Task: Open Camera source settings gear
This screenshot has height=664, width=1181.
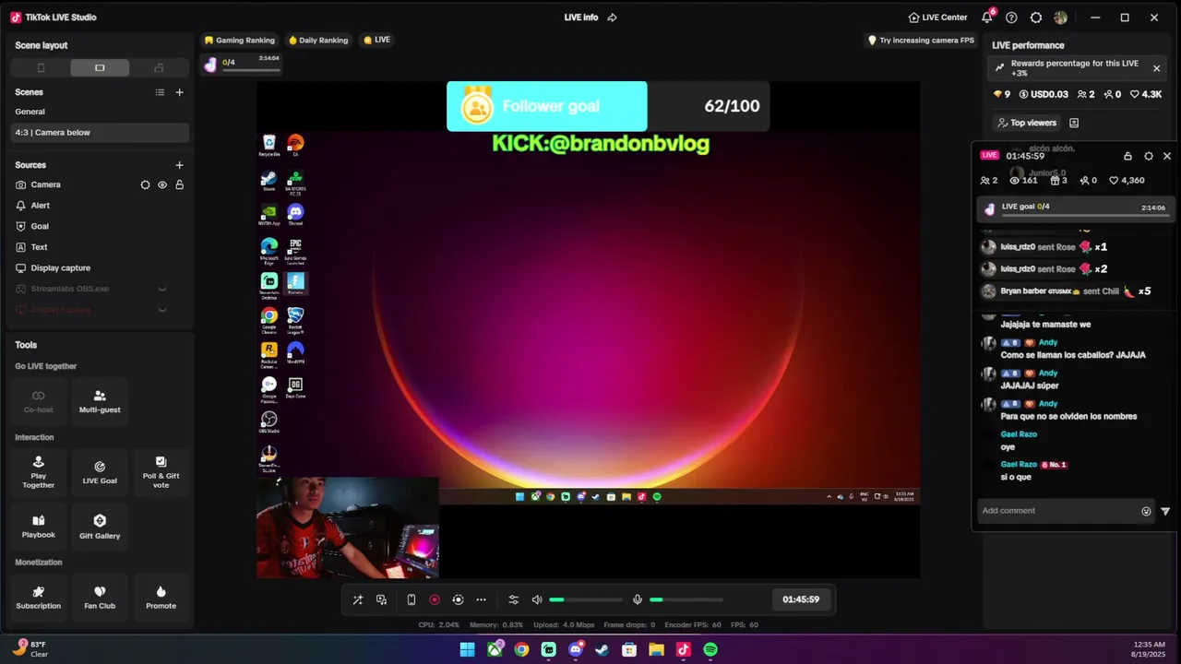Action: click(145, 184)
